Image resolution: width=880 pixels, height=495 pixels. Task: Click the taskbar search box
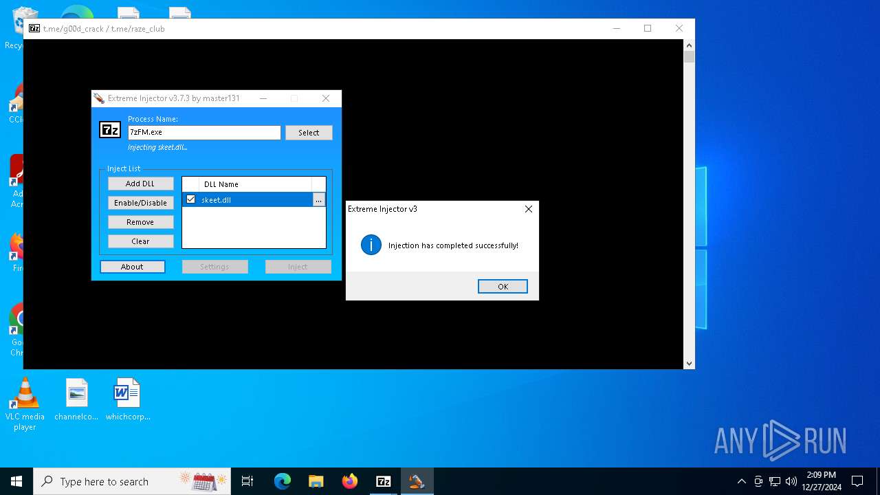132,481
